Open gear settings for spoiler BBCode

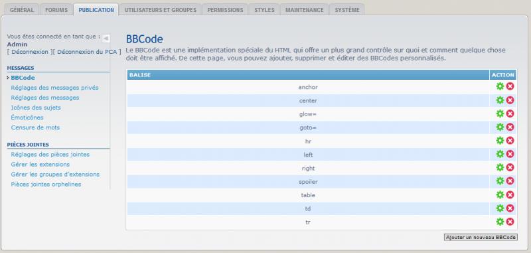click(x=500, y=181)
